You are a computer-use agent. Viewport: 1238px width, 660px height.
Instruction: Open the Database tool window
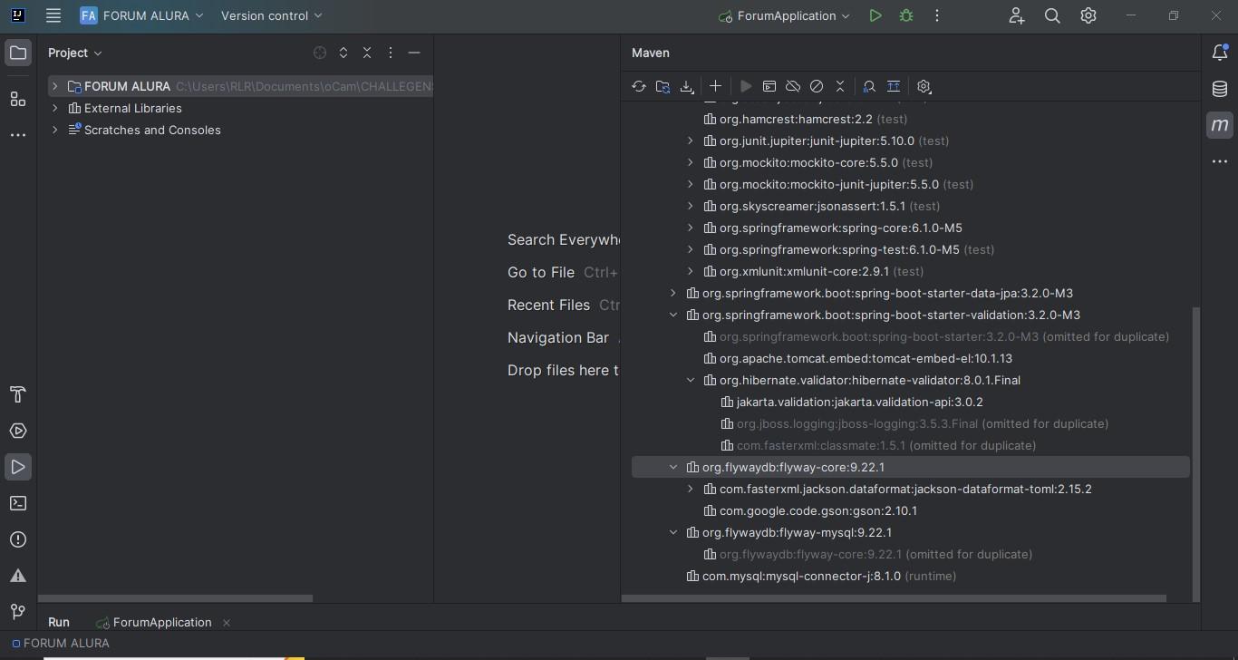point(1220,89)
